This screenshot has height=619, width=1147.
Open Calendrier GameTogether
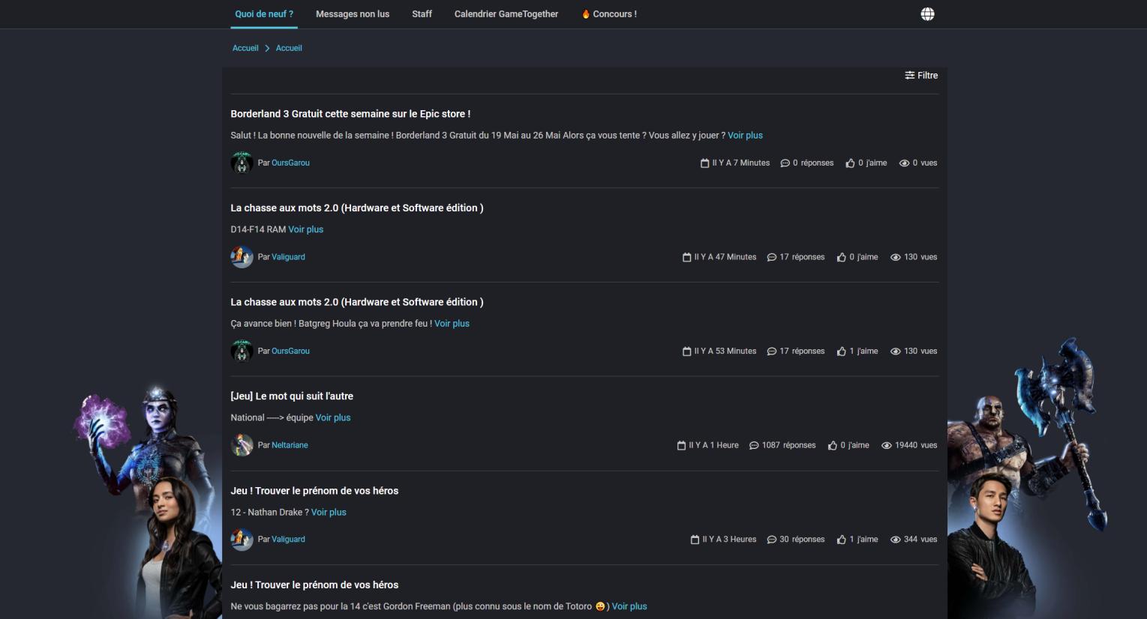(506, 13)
